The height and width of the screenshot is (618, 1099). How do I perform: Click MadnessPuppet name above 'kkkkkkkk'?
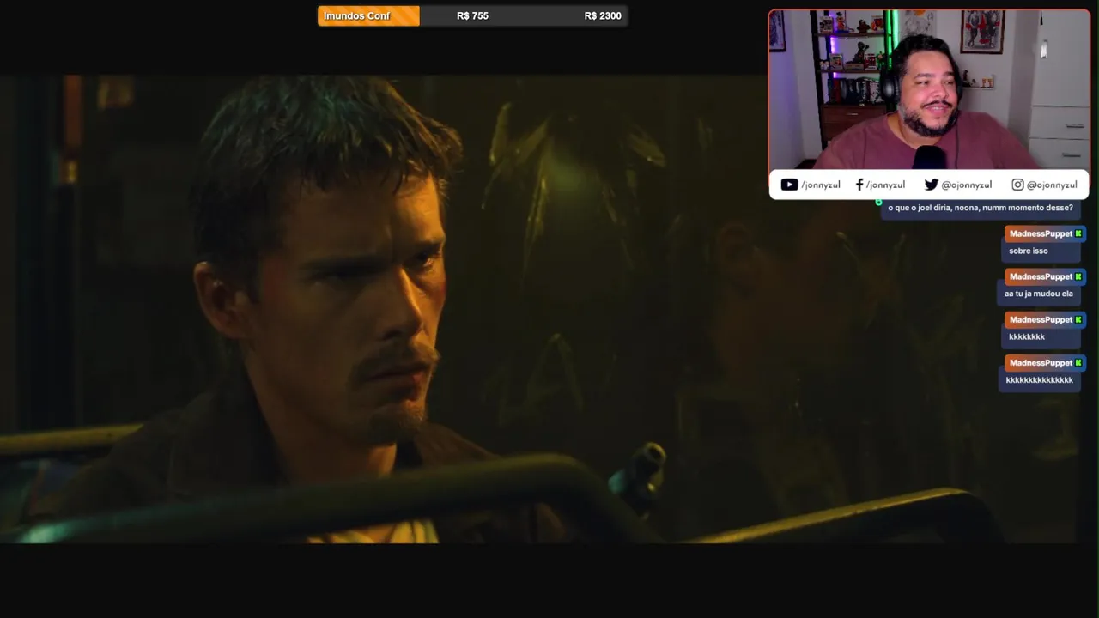pos(1041,319)
